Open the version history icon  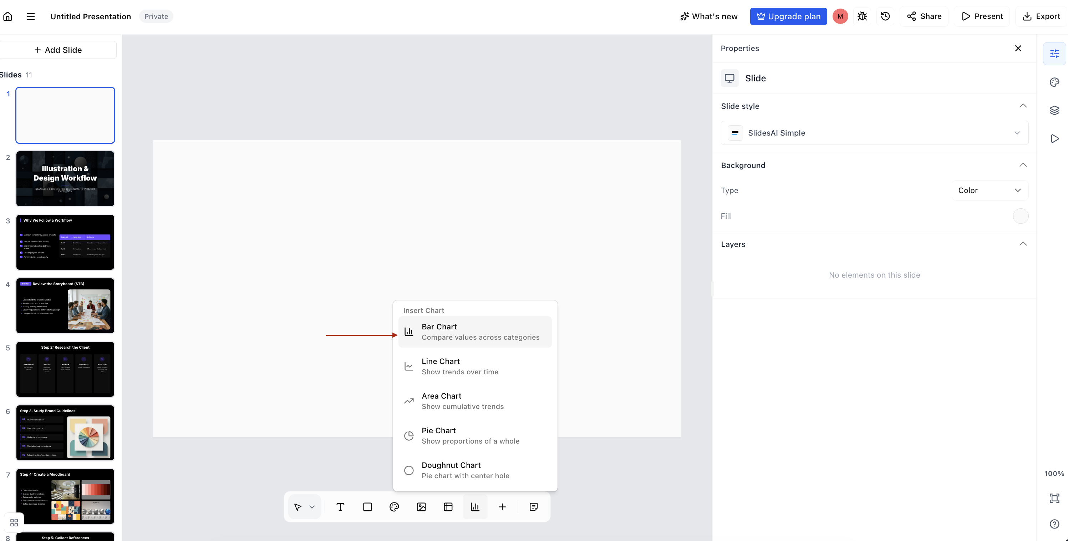coord(885,16)
